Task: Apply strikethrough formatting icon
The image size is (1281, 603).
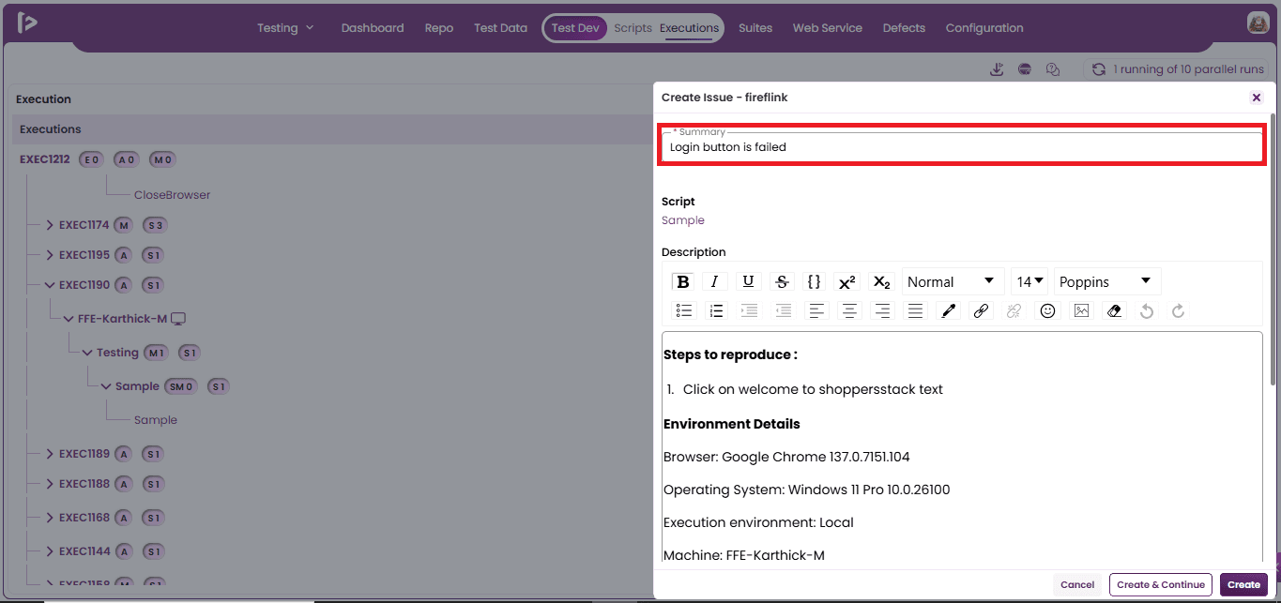Action: 781,281
